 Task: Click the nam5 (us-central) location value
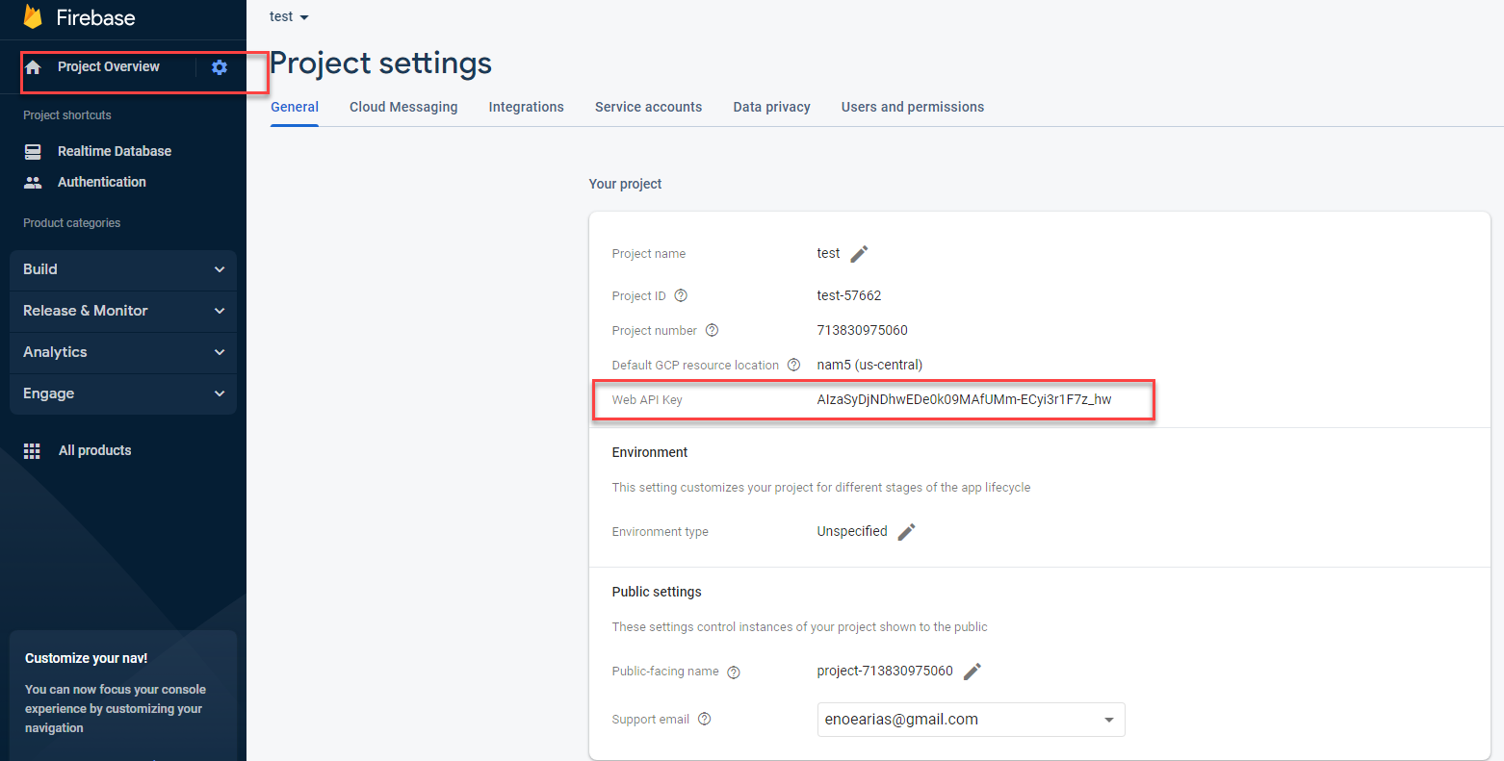tap(869, 365)
